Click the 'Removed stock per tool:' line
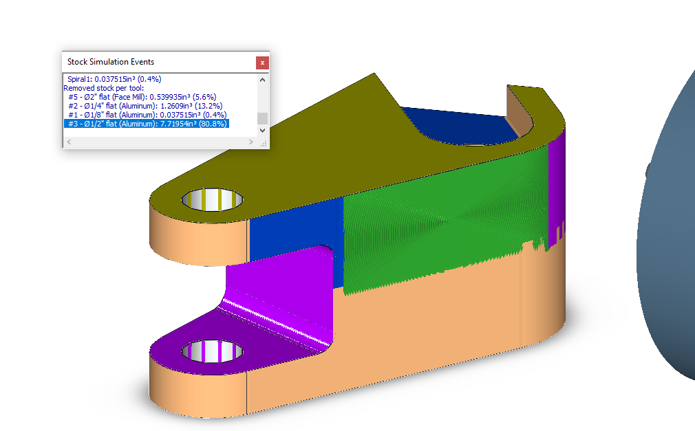The height and width of the screenshot is (431, 695). click(x=104, y=88)
